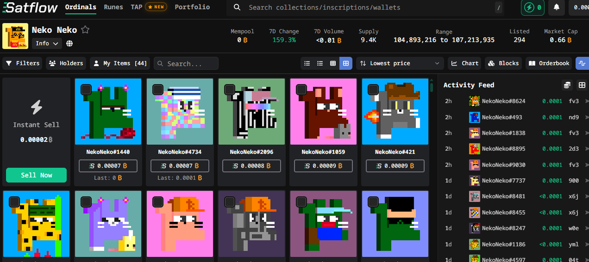Buy NekoNeko#1440 at 0.00007
The image size is (589, 262).
[x=108, y=166]
